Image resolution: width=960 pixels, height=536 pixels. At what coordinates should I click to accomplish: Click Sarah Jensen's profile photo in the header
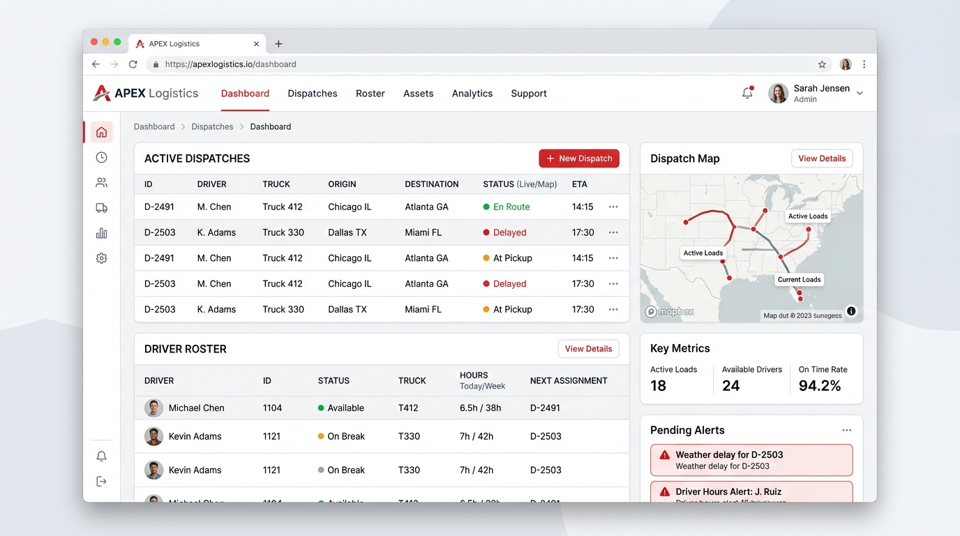tap(778, 94)
